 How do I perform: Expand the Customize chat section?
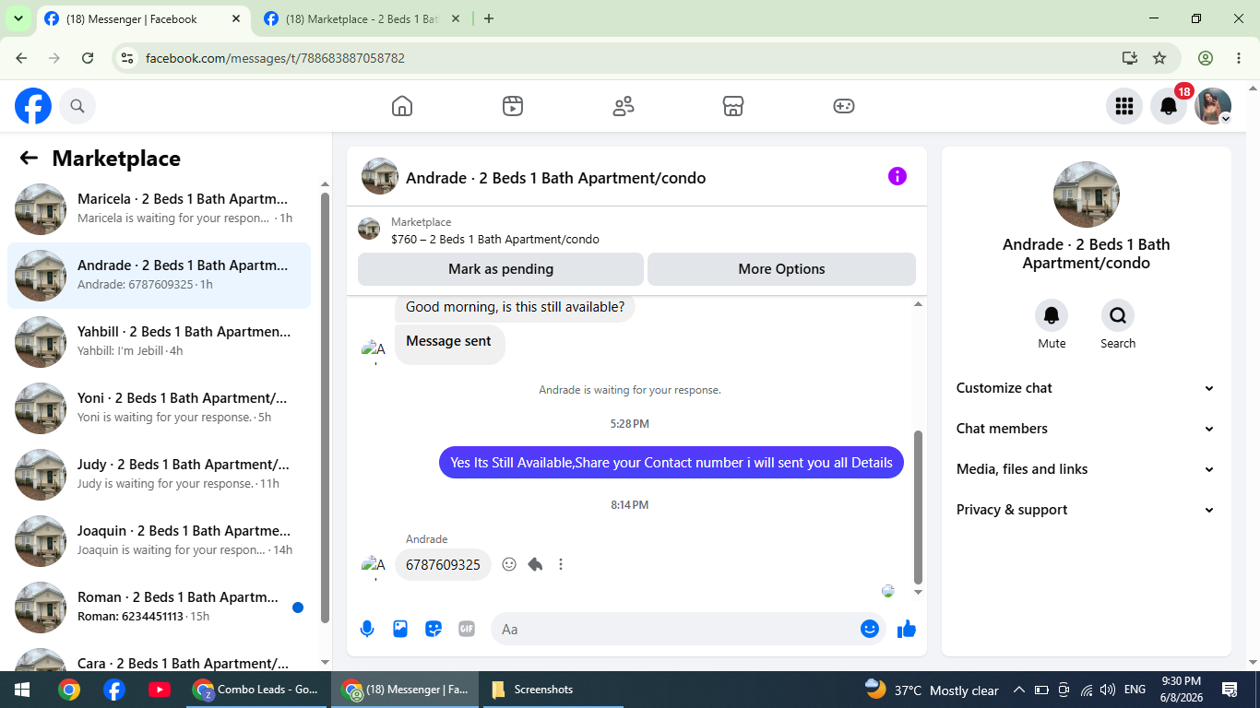1086,388
